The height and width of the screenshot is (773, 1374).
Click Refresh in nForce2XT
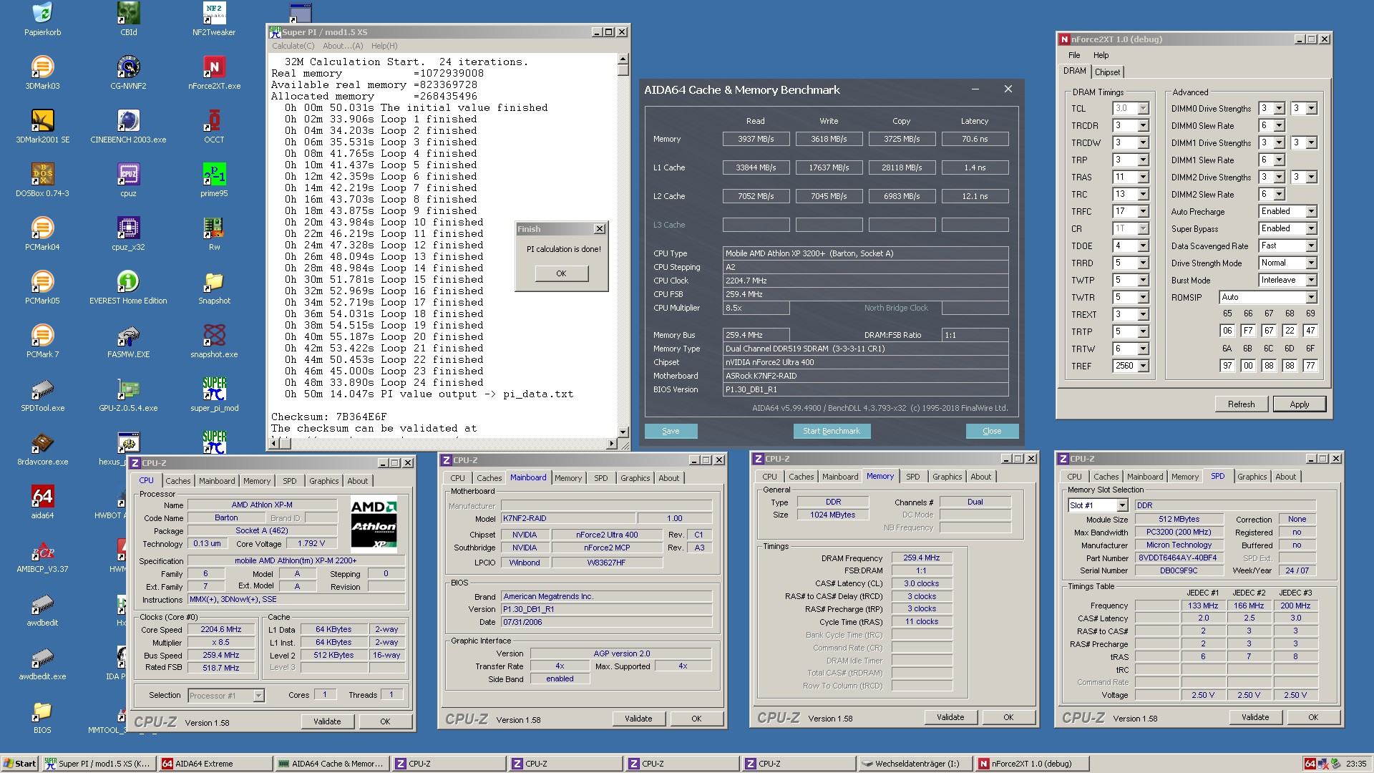tap(1241, 404)
